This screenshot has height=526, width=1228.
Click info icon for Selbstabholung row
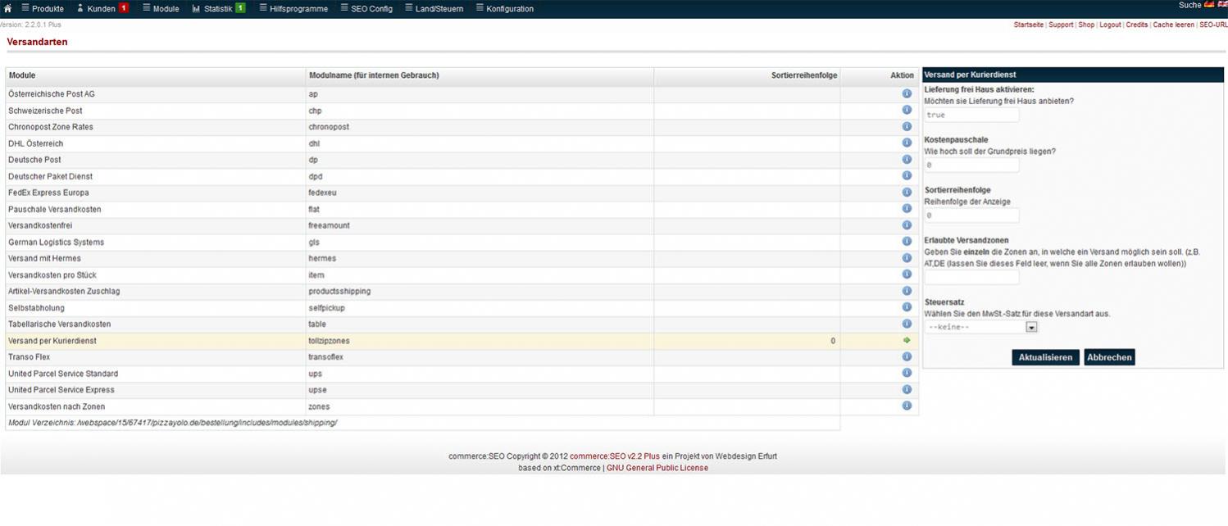point(907,307)
